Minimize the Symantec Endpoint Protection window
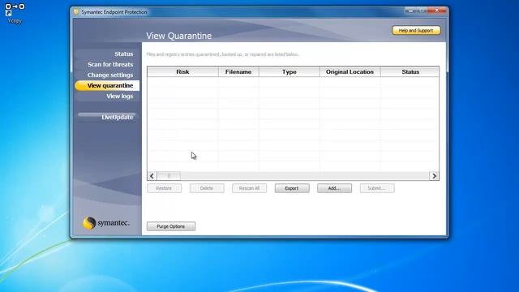Screen dimensions: 519x292 coord(410,11)
